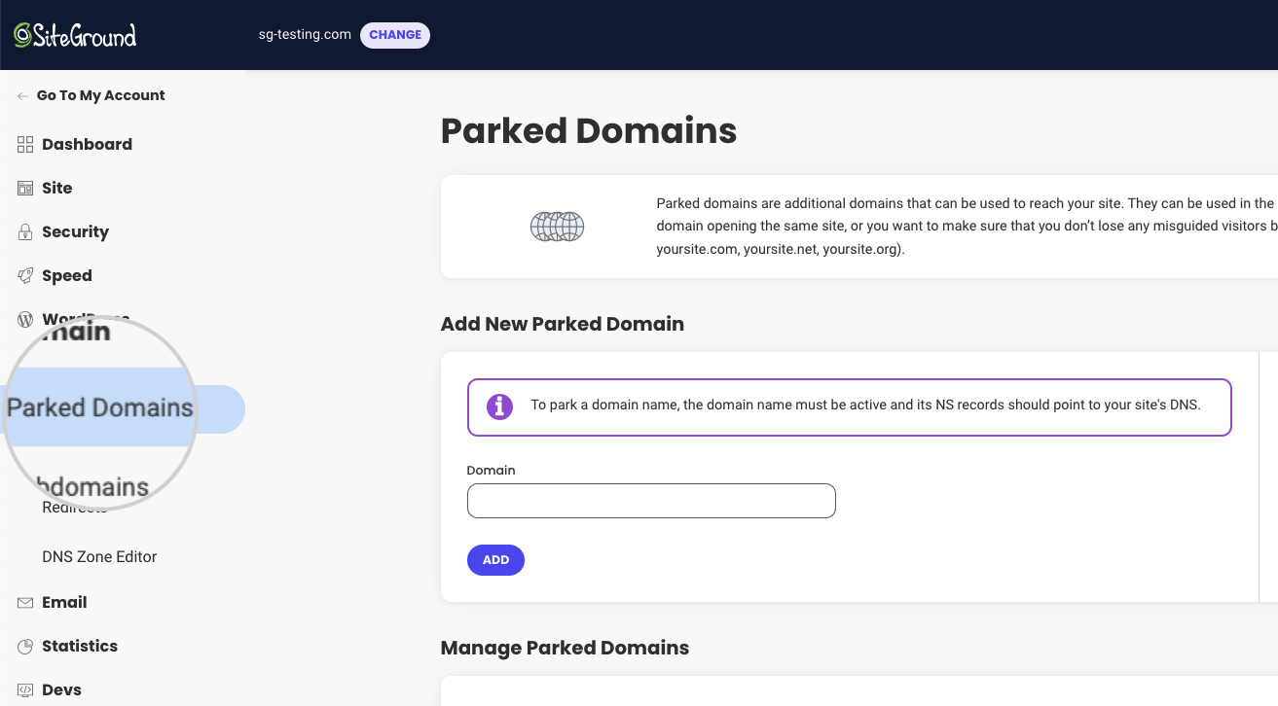Click the Dashboard grid icon
Screen dimensions: 1278x706
click(x=25, y=144)
